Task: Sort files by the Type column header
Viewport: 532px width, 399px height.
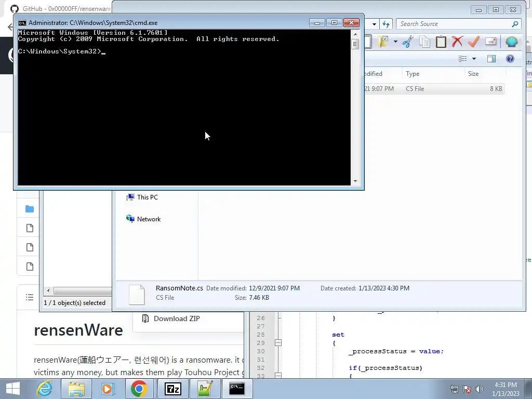Action: click(x=433, y=74)
